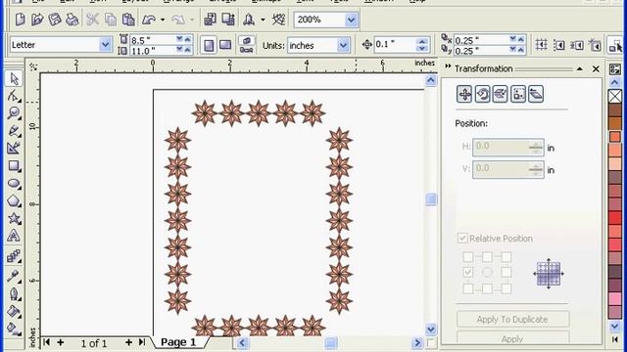Image resolution: width=627 pixels, height=352 pixels.
Task: Click the Open file icon
Action: click(x=37, y=20)
